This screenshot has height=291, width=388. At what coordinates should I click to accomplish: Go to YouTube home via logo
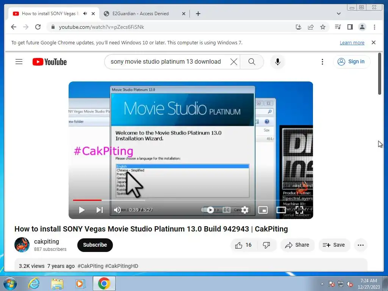[50, 62]
